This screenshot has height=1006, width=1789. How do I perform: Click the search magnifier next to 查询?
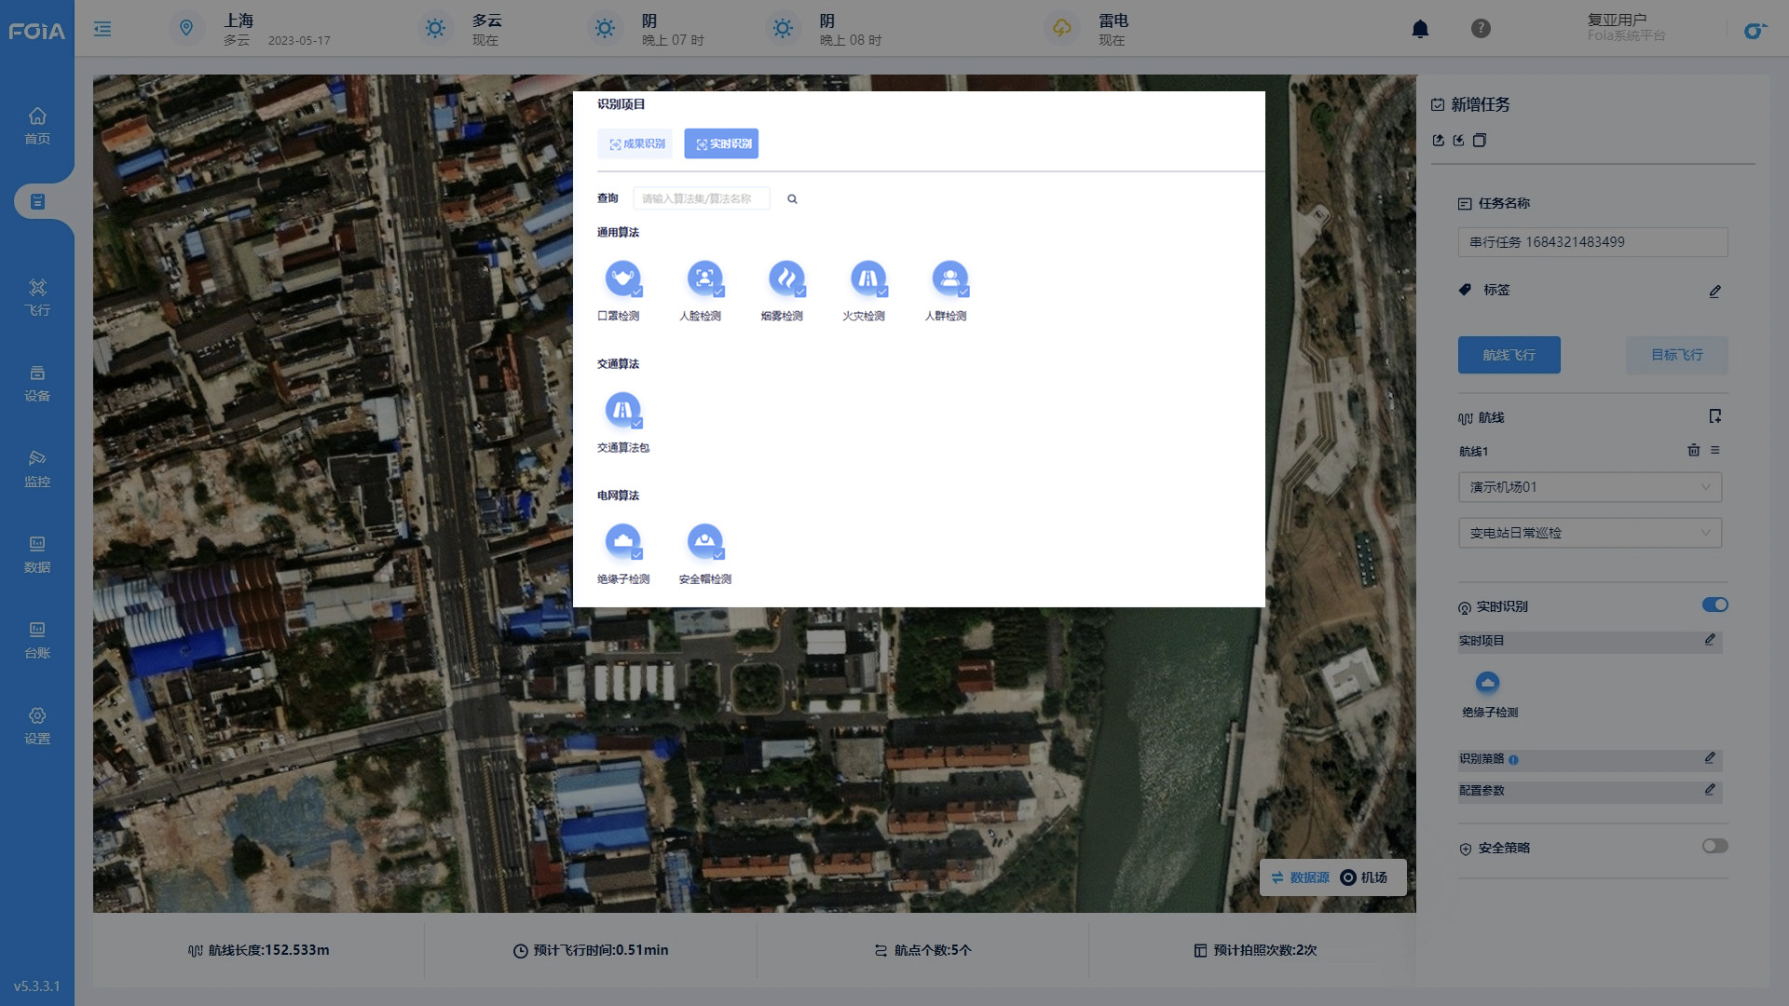coord(792,198)
